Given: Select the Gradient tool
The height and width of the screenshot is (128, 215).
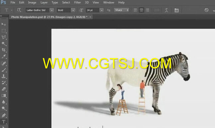Looking at the screenshot, I should [4, 95].
